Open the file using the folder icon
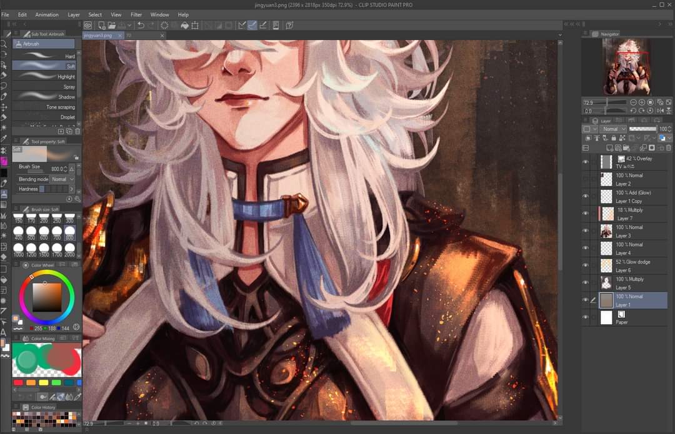Screen dimensions: 675x434 coord(111,26)
